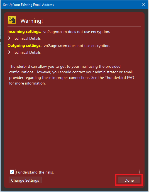Confirm setup with the Done button
The image size is (149, 192).
[x=129, y=180]
